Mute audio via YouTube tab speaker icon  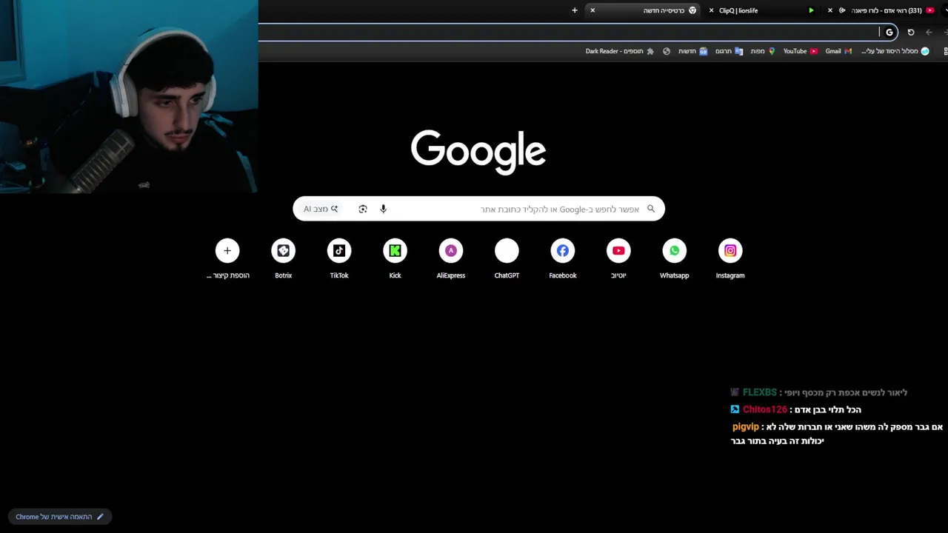click(842, 10)
